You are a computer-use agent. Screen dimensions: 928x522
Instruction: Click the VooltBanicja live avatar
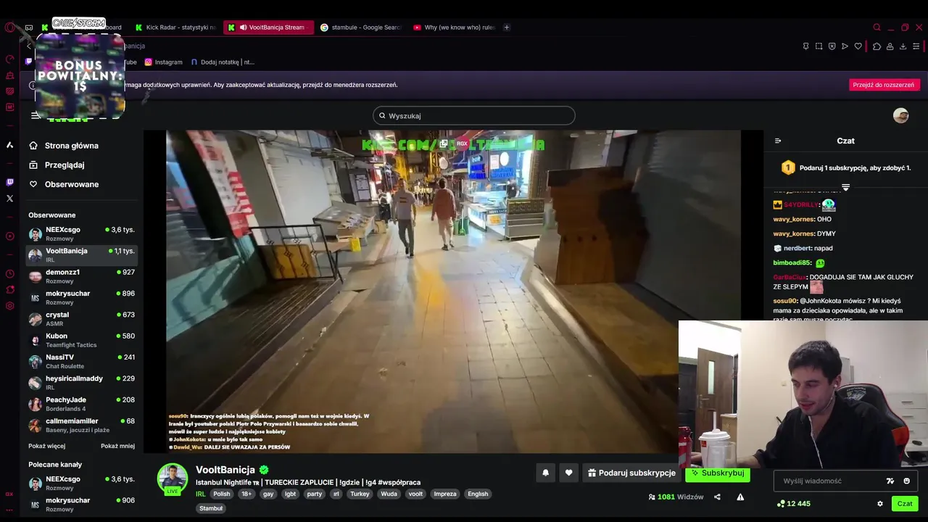173,478
